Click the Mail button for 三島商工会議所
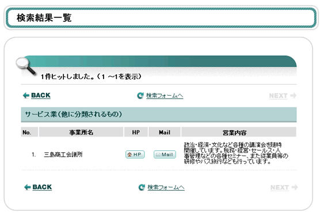 click(x=165, y=154)
